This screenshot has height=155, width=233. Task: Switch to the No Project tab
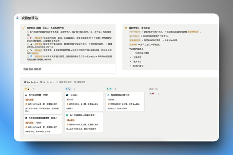(x=47, y=82)
